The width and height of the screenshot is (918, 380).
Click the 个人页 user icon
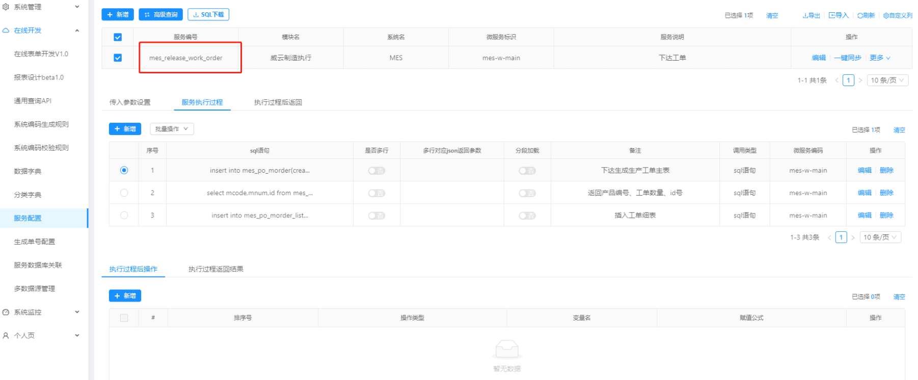click(x=6, y=336)
